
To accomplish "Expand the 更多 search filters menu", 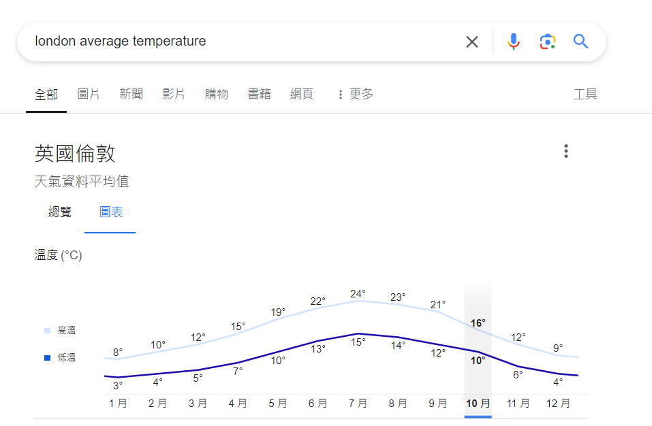I will coord(356,95).
